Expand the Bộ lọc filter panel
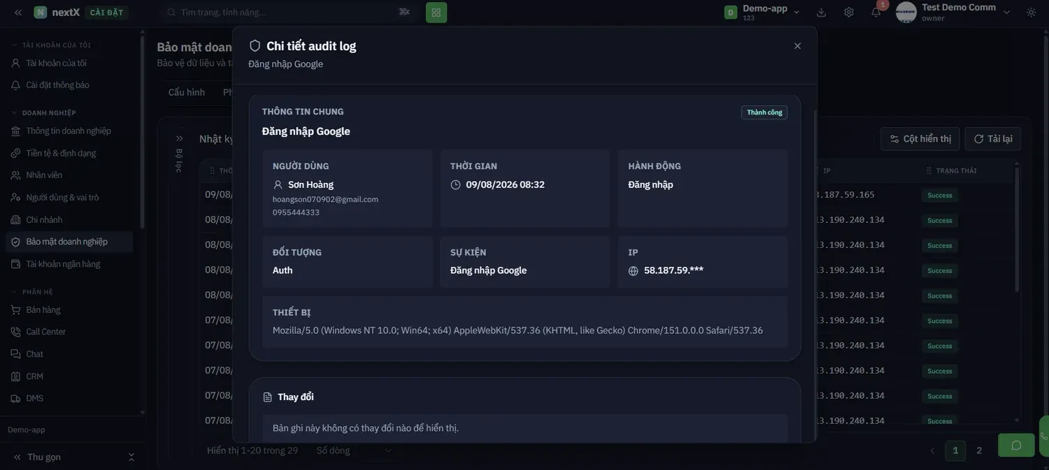The width and height of the screenshot is (1049, 470). [179, 138]
